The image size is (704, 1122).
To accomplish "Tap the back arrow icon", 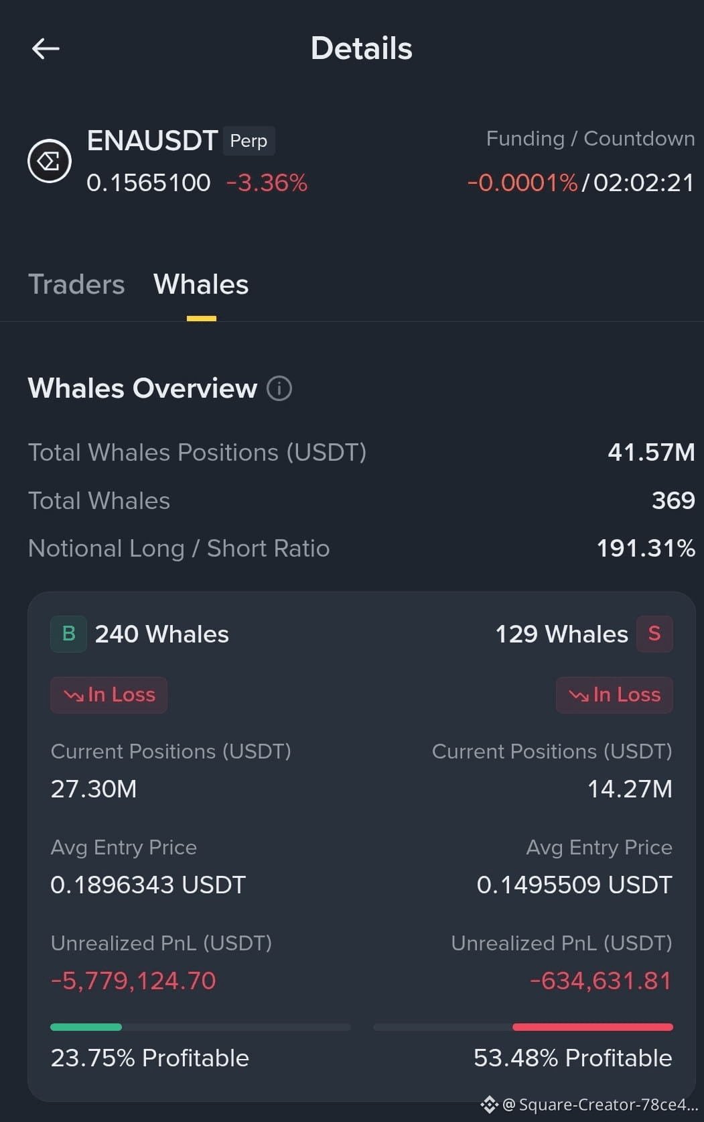I will (x=46, y=48).
